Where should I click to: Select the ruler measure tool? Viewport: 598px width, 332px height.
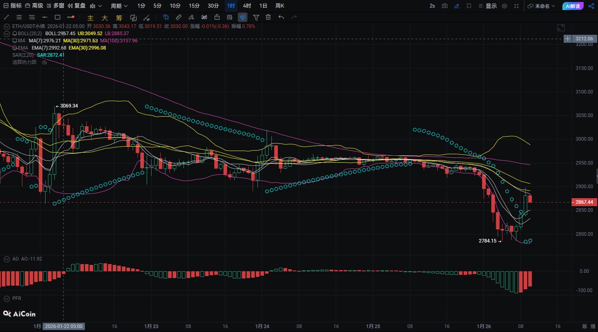(179, 17)
